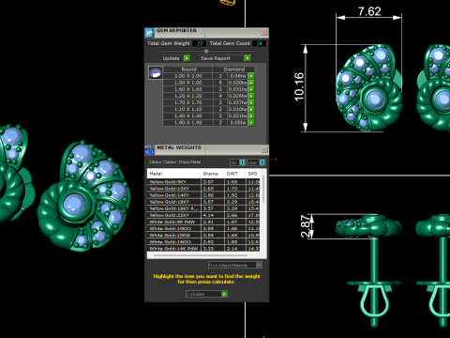The image size is (450, 338).
Task: Select the White Gold:14K PdW row
Action: 203,249
